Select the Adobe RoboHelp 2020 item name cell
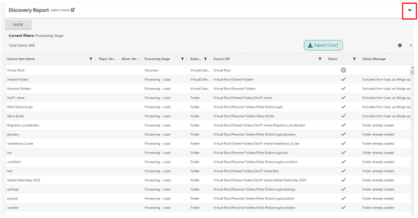This screenshot has height=218, width=418. click(24, 180)
